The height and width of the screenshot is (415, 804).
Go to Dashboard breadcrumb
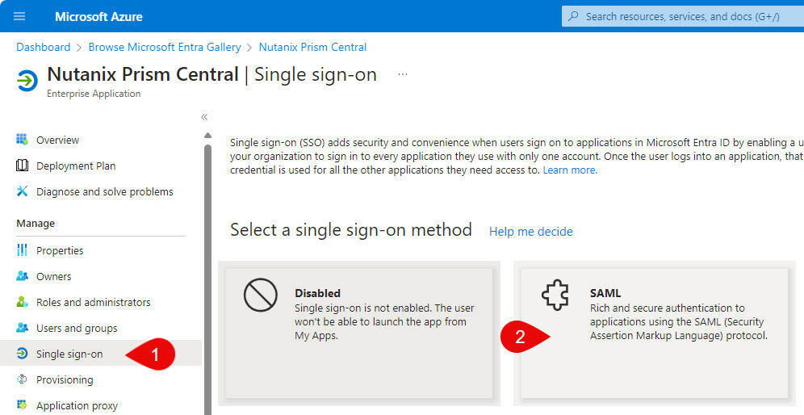click(44, 47)
